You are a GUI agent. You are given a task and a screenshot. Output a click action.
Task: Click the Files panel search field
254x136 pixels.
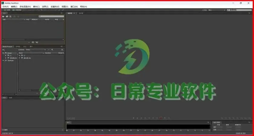point(51,16)
